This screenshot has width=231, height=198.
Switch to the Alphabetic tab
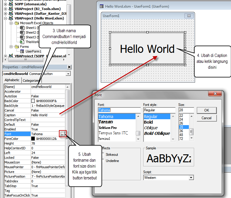[x=12, y=80]
